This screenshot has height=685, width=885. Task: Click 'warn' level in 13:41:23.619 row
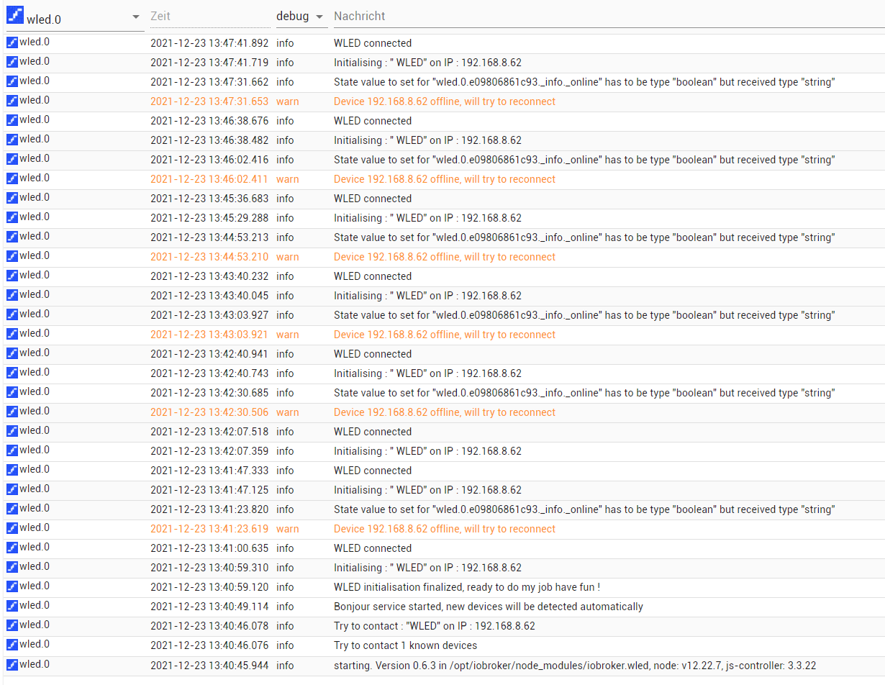point(287,529)
